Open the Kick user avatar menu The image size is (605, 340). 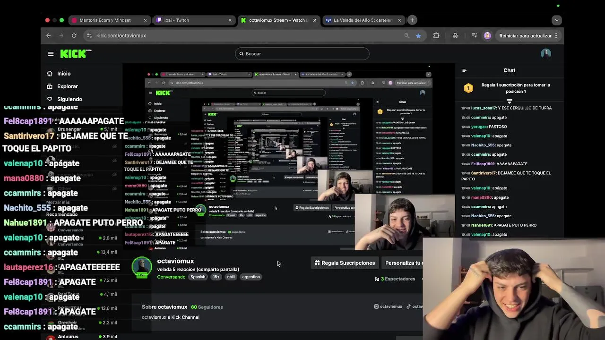tap(546, 53)
